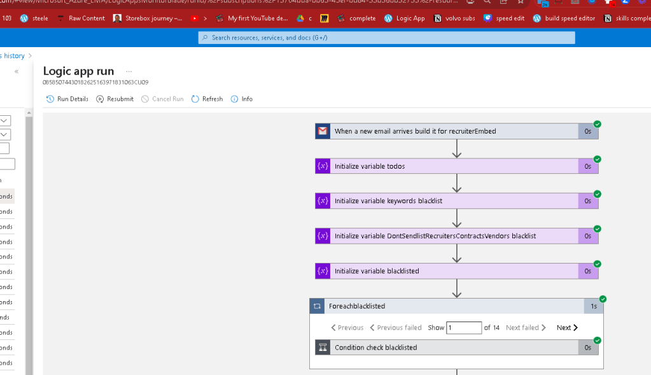Click the YouTube bookmark icon
The image size is (651, 375).
[x=194, y=18]
